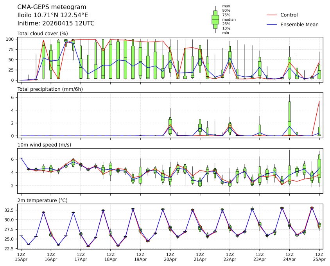This screenshot has height=266, width=330.
Task: Click the boxplot legend symbol
Action: pyautogui.click(x=215, y=19)
